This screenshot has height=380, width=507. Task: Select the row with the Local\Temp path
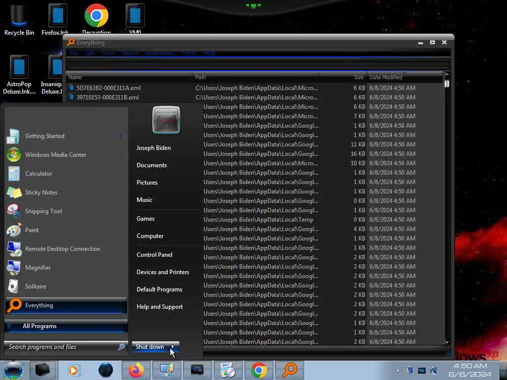tap(323, 220)
